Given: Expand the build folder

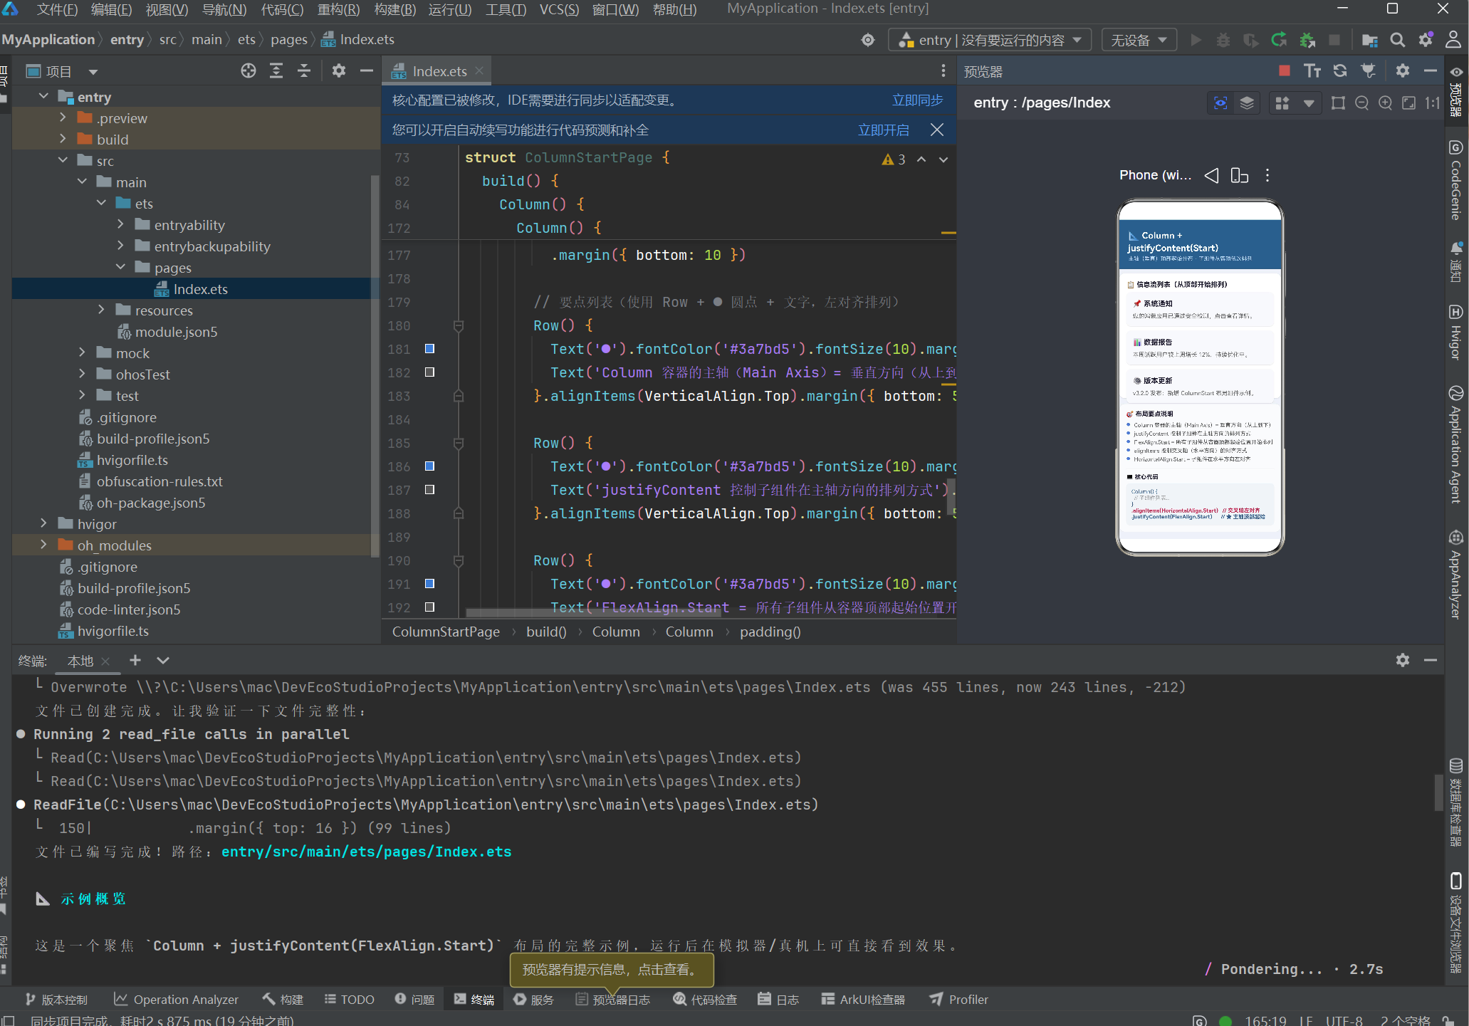Looking at the screenshot, I should (63, 139).
